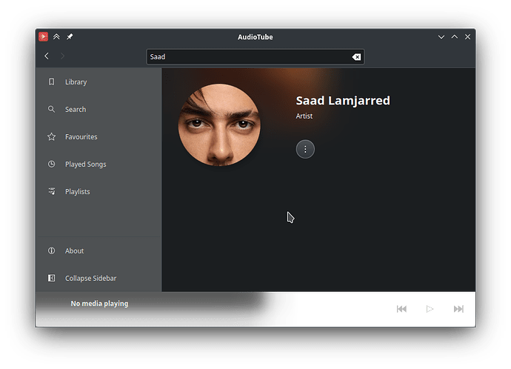
Task: Clear the search text with backspace icon
Action: pyautogui.click(x=356, y=57)
